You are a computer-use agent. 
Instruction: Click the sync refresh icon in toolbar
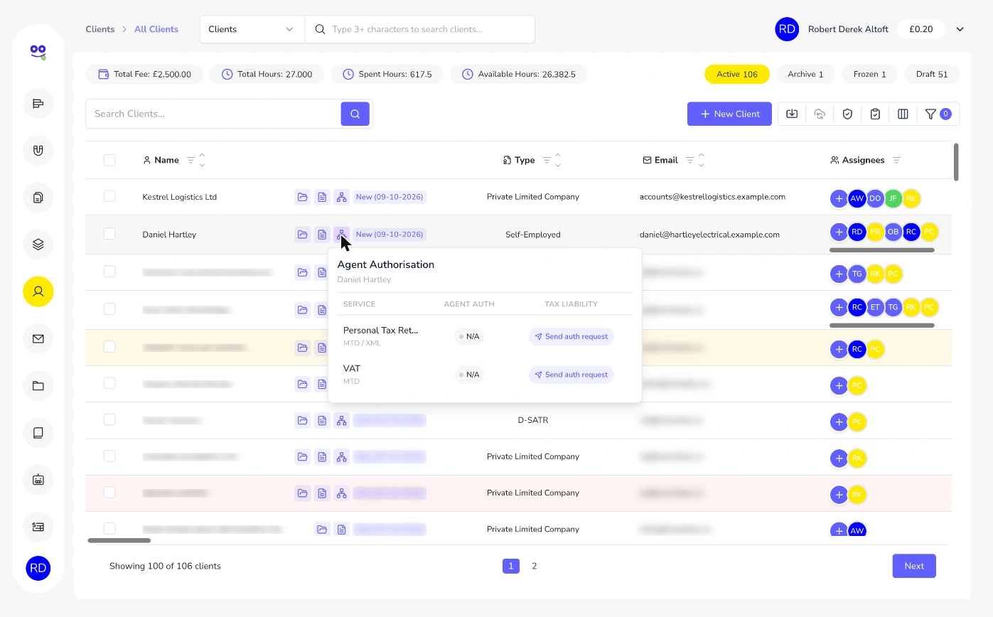[x=820, y=114]
